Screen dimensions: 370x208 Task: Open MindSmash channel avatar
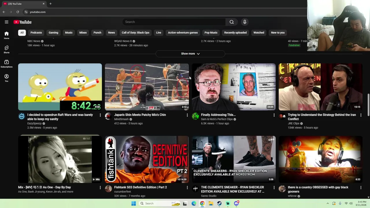108,116
